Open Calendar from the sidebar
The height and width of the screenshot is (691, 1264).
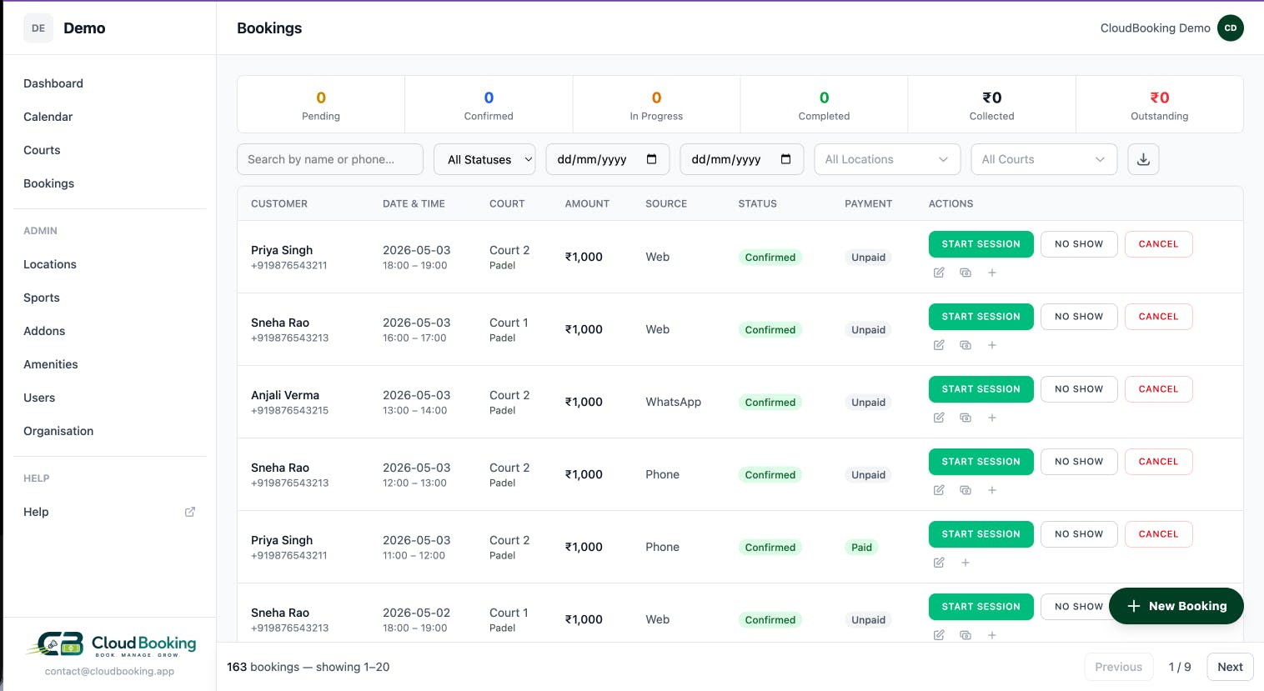coord(48,117)
